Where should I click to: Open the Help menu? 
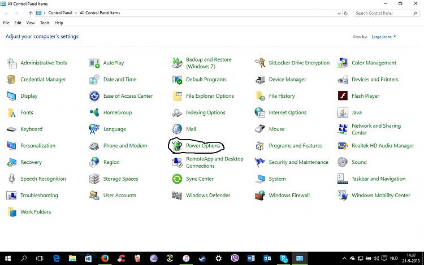coord(59,23)
